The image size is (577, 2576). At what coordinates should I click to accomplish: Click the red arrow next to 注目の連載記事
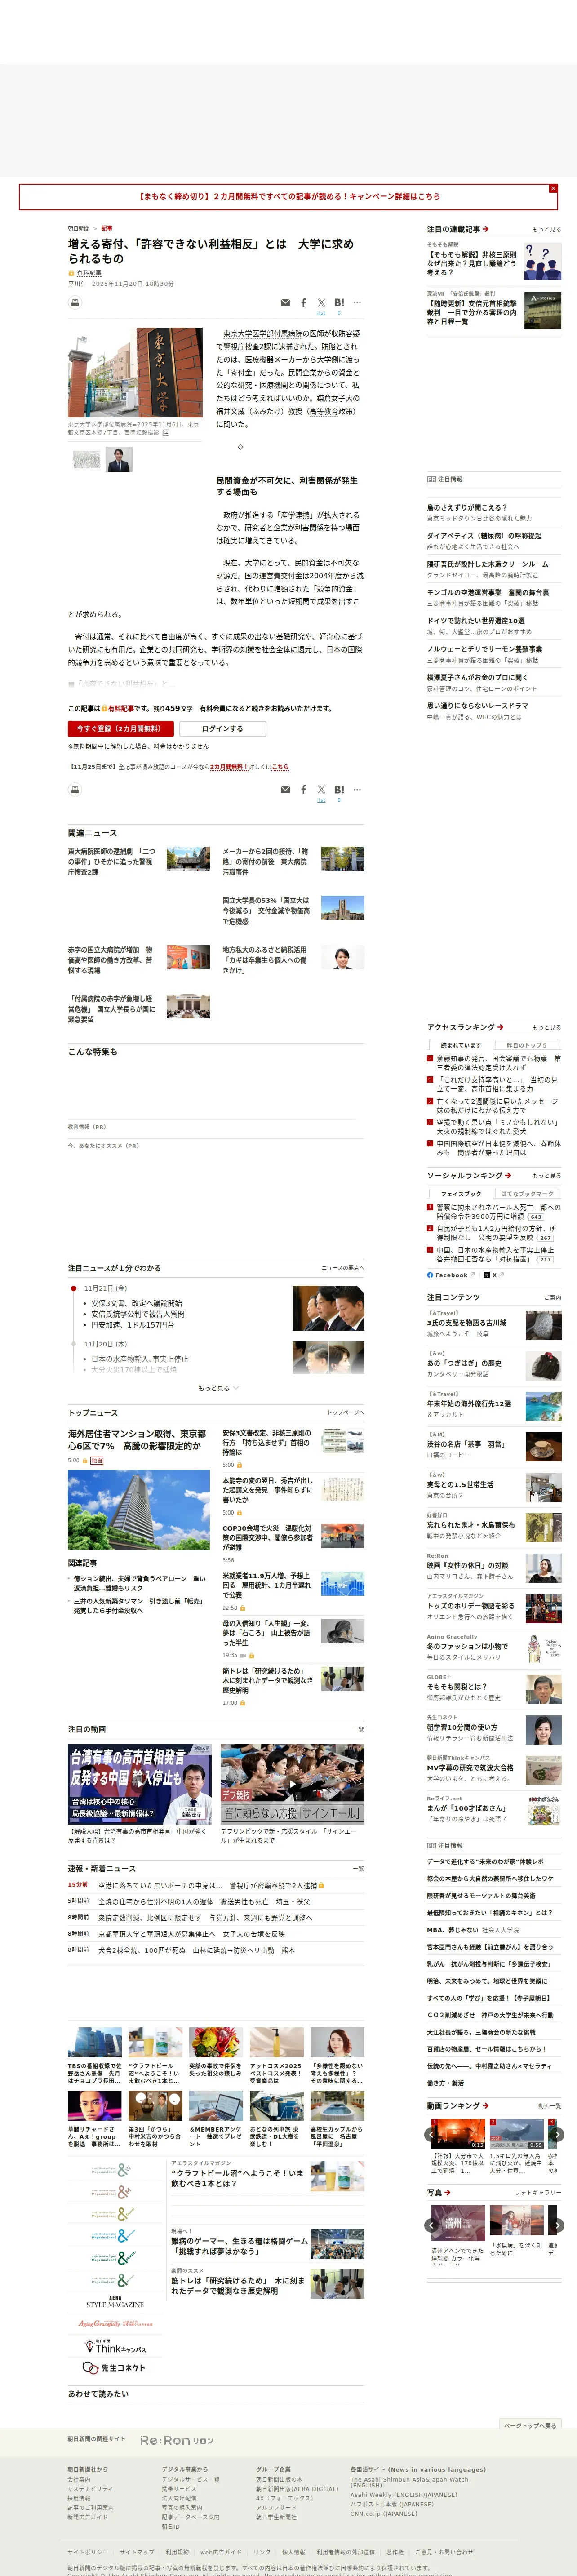point(486,229)
